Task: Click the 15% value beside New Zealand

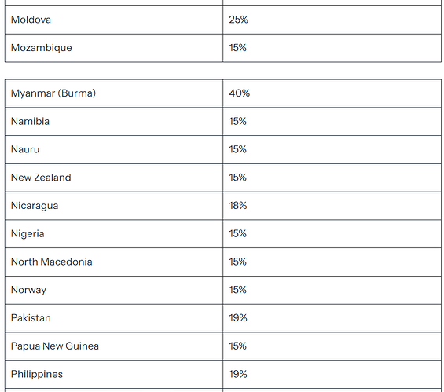Action: 238,178
